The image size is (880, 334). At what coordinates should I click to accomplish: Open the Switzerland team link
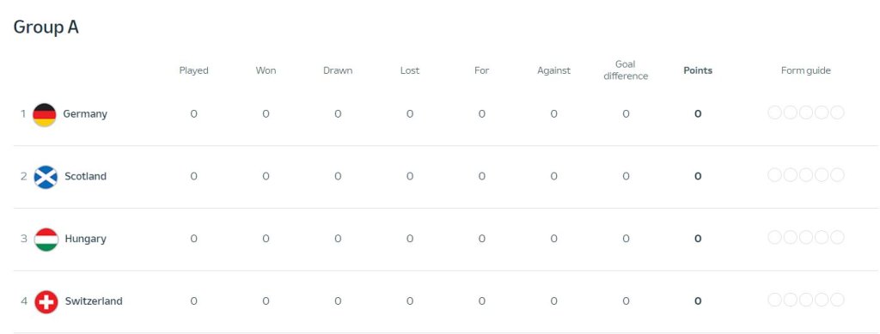pyautogui.click(x=94, y=301)
